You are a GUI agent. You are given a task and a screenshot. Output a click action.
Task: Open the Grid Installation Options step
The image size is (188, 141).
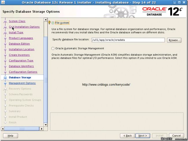pyautogui.click(x=24, y=27)
